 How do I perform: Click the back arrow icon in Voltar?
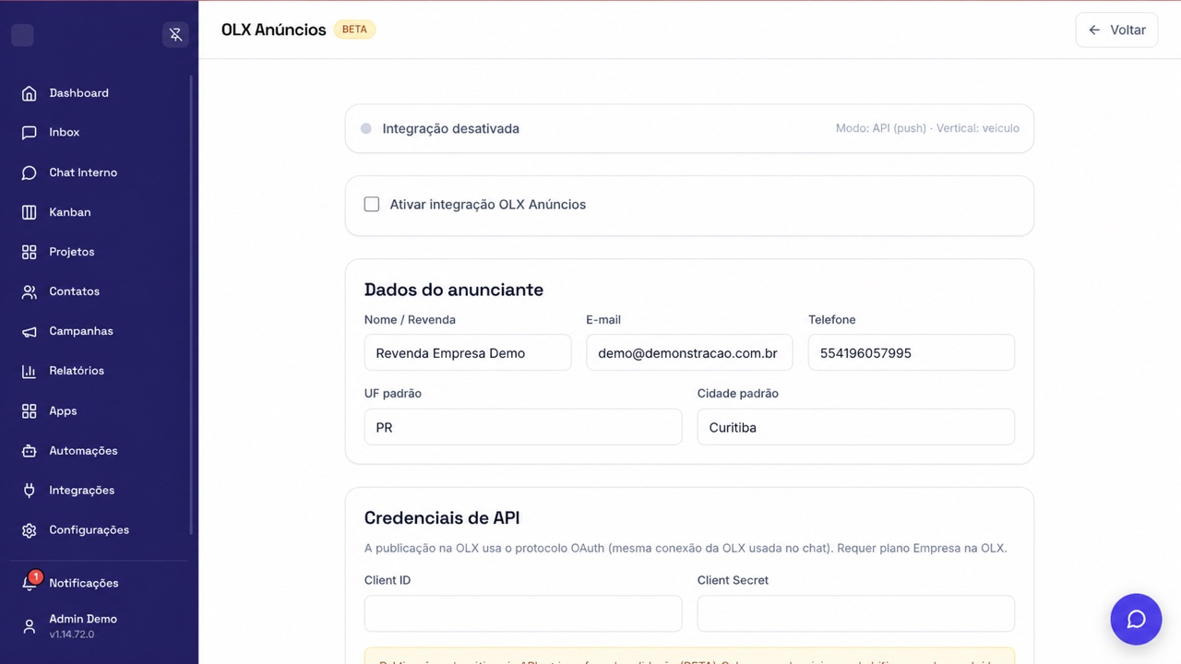pos(1094,30)
